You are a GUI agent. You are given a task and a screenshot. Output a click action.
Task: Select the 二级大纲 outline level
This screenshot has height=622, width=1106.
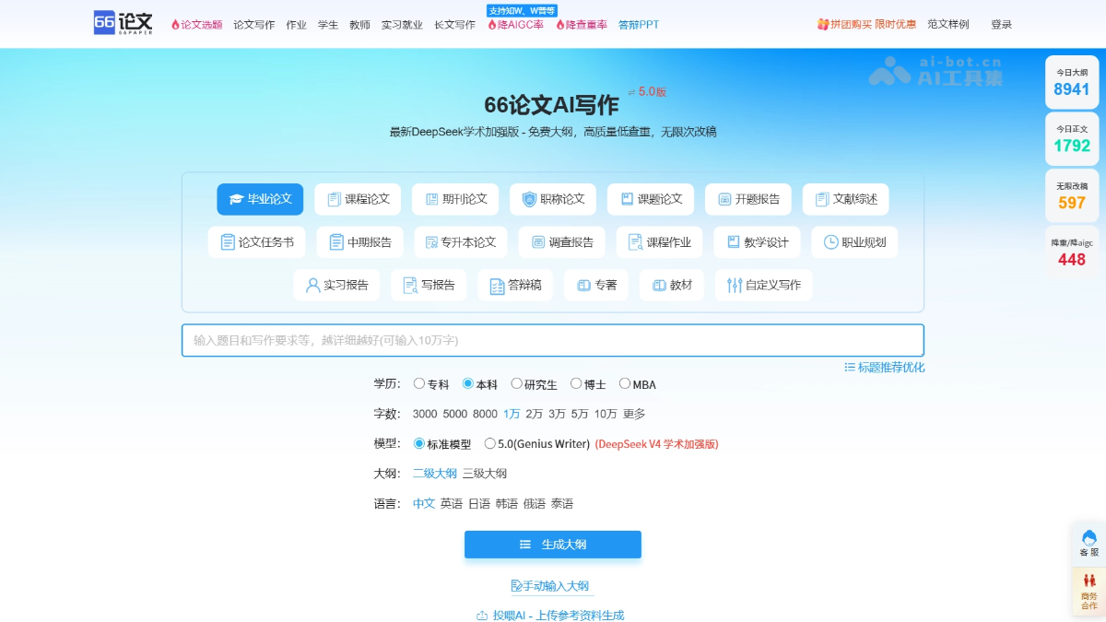(434, 474)
